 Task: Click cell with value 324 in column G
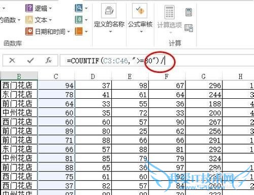pos(204,158)
